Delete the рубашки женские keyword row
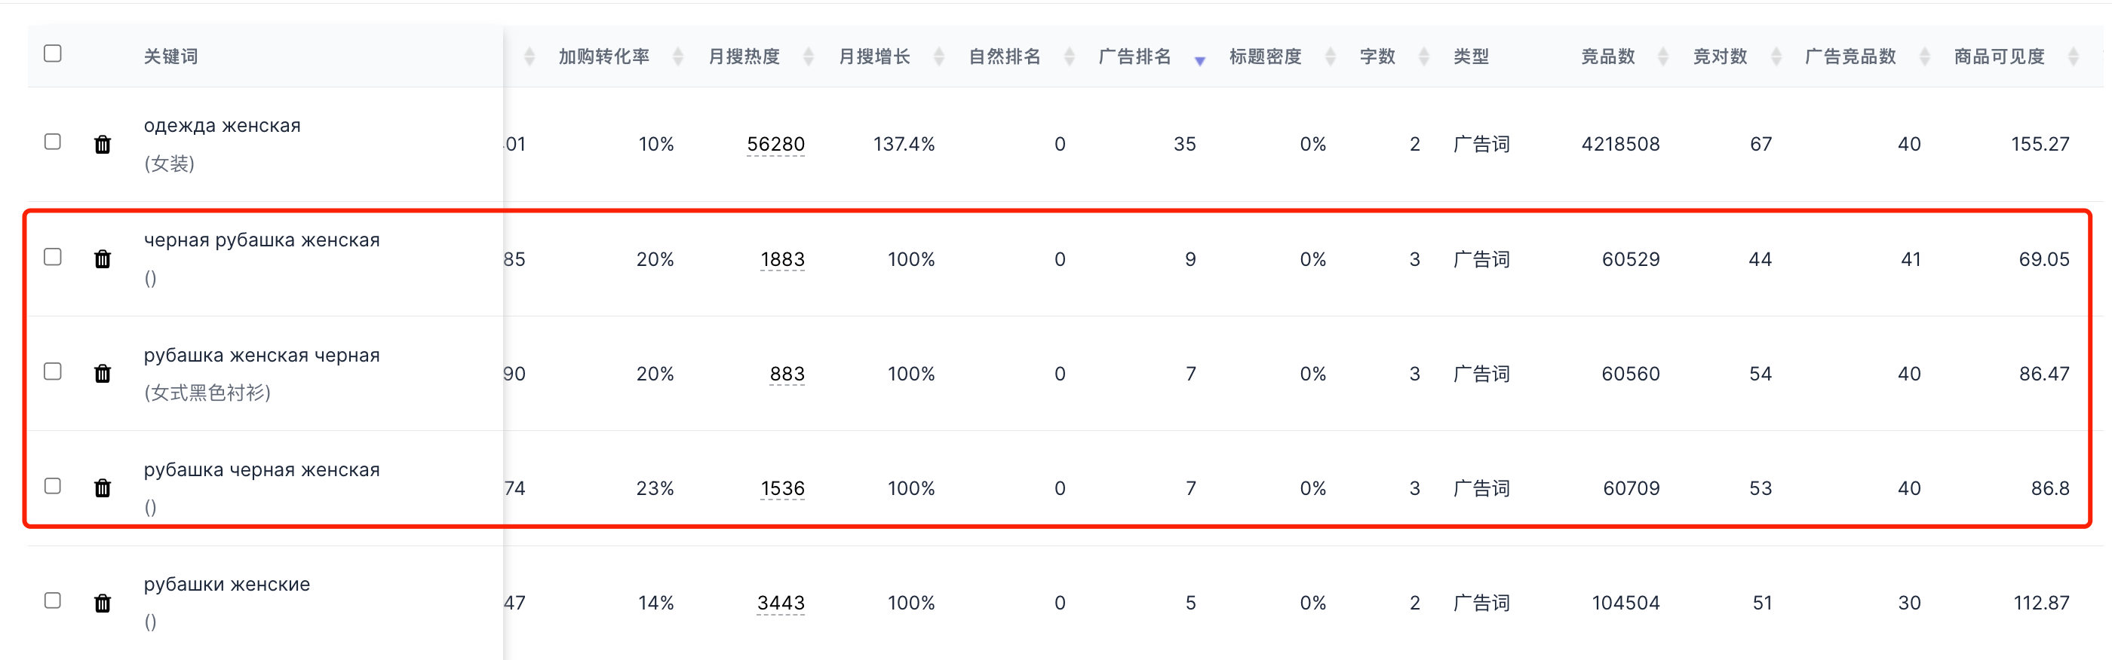 click(103, 603)
